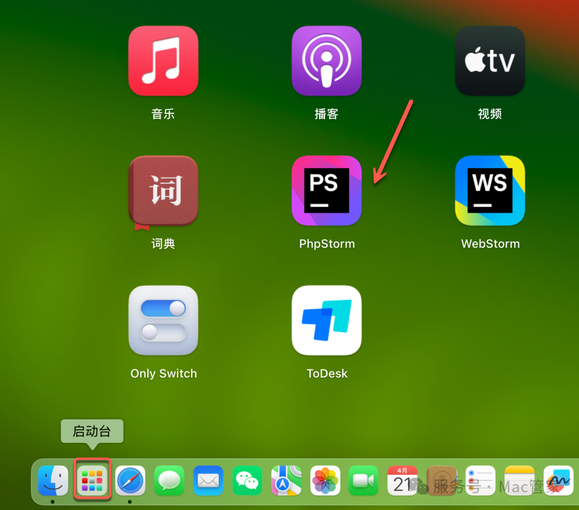
Task: Open the 视频 (Apple TV) app
Action: pyautogui.click(x=489, y=60)
